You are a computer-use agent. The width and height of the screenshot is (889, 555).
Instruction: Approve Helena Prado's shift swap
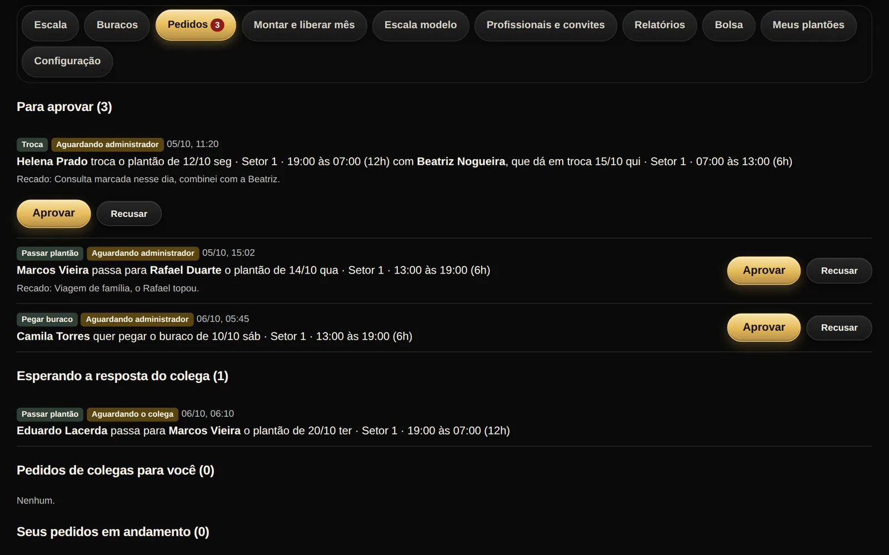54,213
